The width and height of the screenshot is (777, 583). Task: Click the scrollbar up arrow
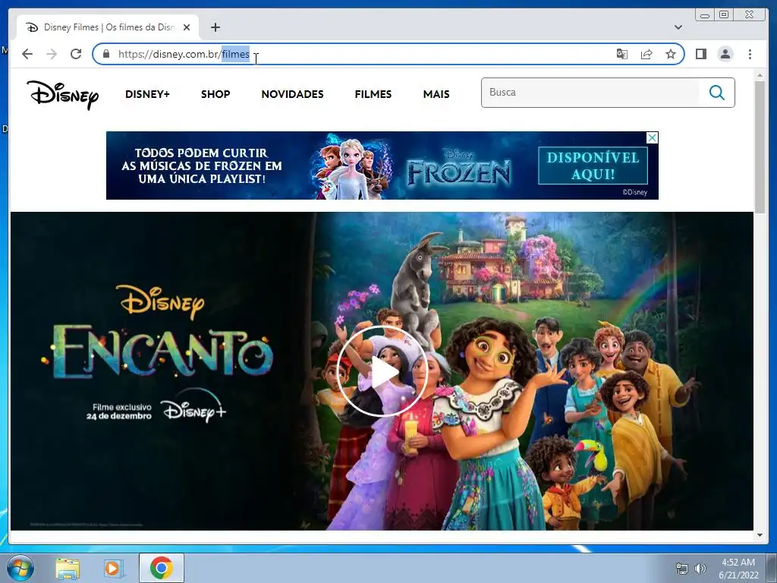tap(760, 75)
